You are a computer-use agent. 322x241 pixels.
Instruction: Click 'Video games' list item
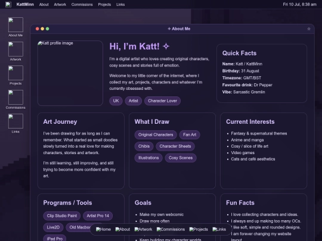click(243, 153)
